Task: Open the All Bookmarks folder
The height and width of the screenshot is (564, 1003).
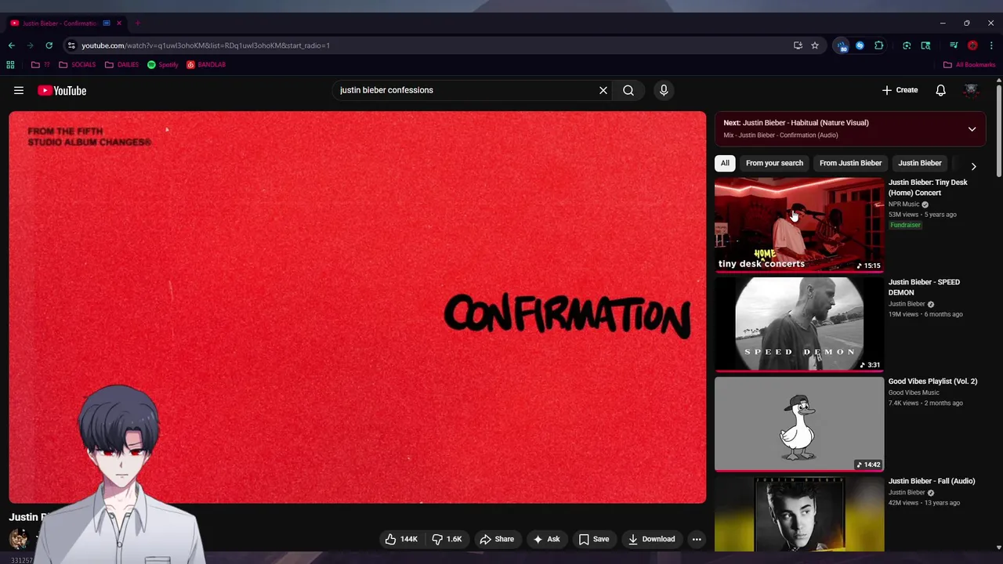Action: (x=969, y=65)
